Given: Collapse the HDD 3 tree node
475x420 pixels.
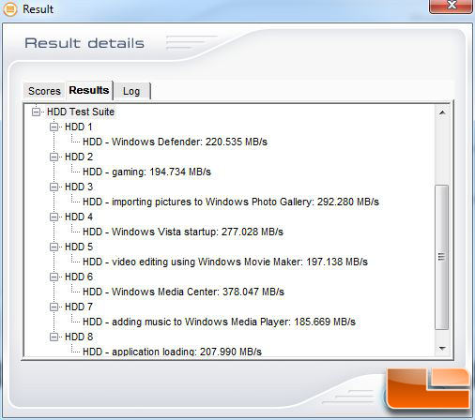Looking at the screenshot, I should click(x=54, y=187).
